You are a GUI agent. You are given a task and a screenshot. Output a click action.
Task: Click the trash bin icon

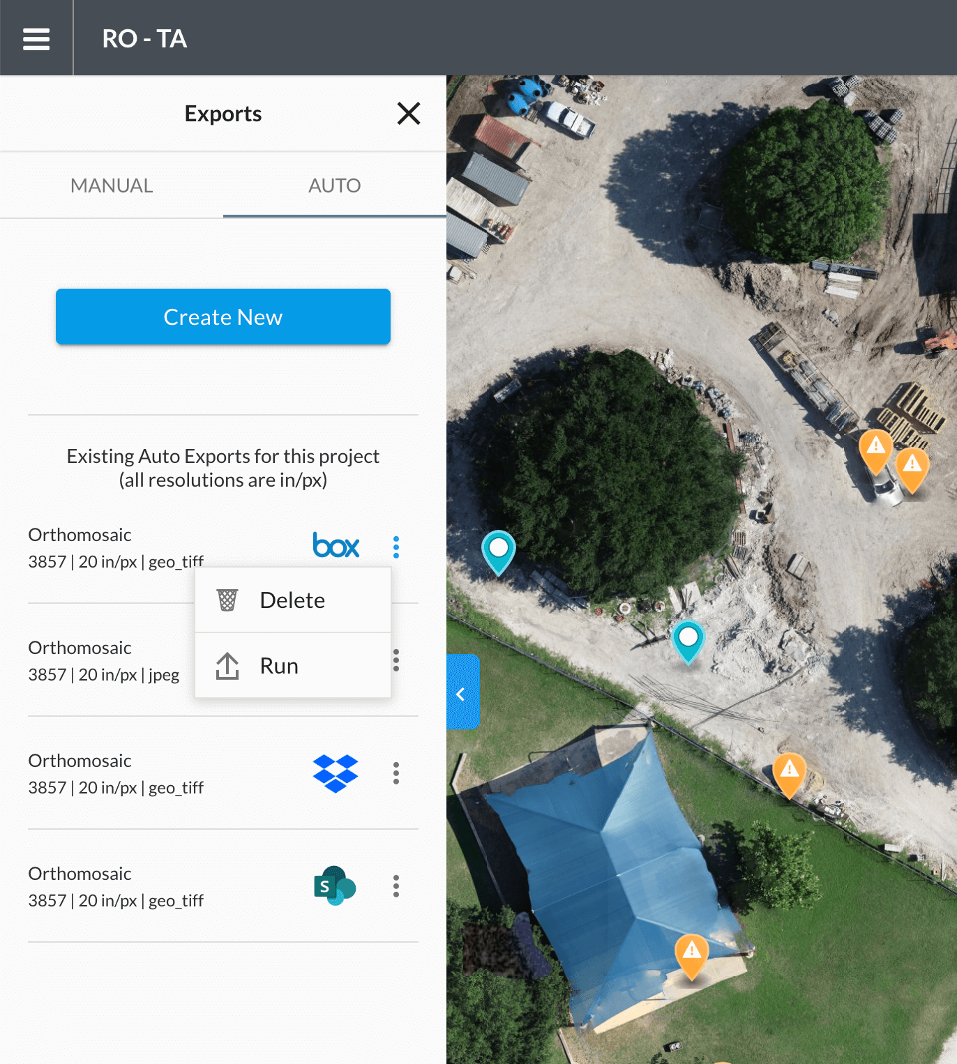227,600
